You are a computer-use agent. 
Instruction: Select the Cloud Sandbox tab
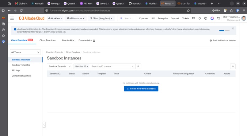[x=22, y=40]
